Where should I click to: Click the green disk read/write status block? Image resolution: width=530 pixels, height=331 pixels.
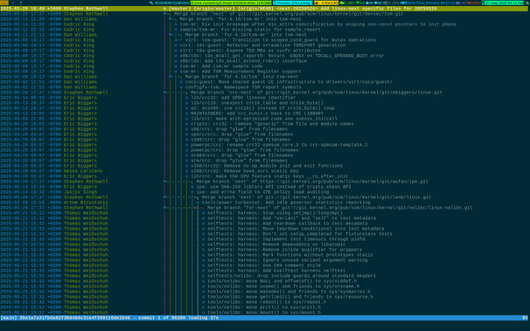(x=231, y=3)
